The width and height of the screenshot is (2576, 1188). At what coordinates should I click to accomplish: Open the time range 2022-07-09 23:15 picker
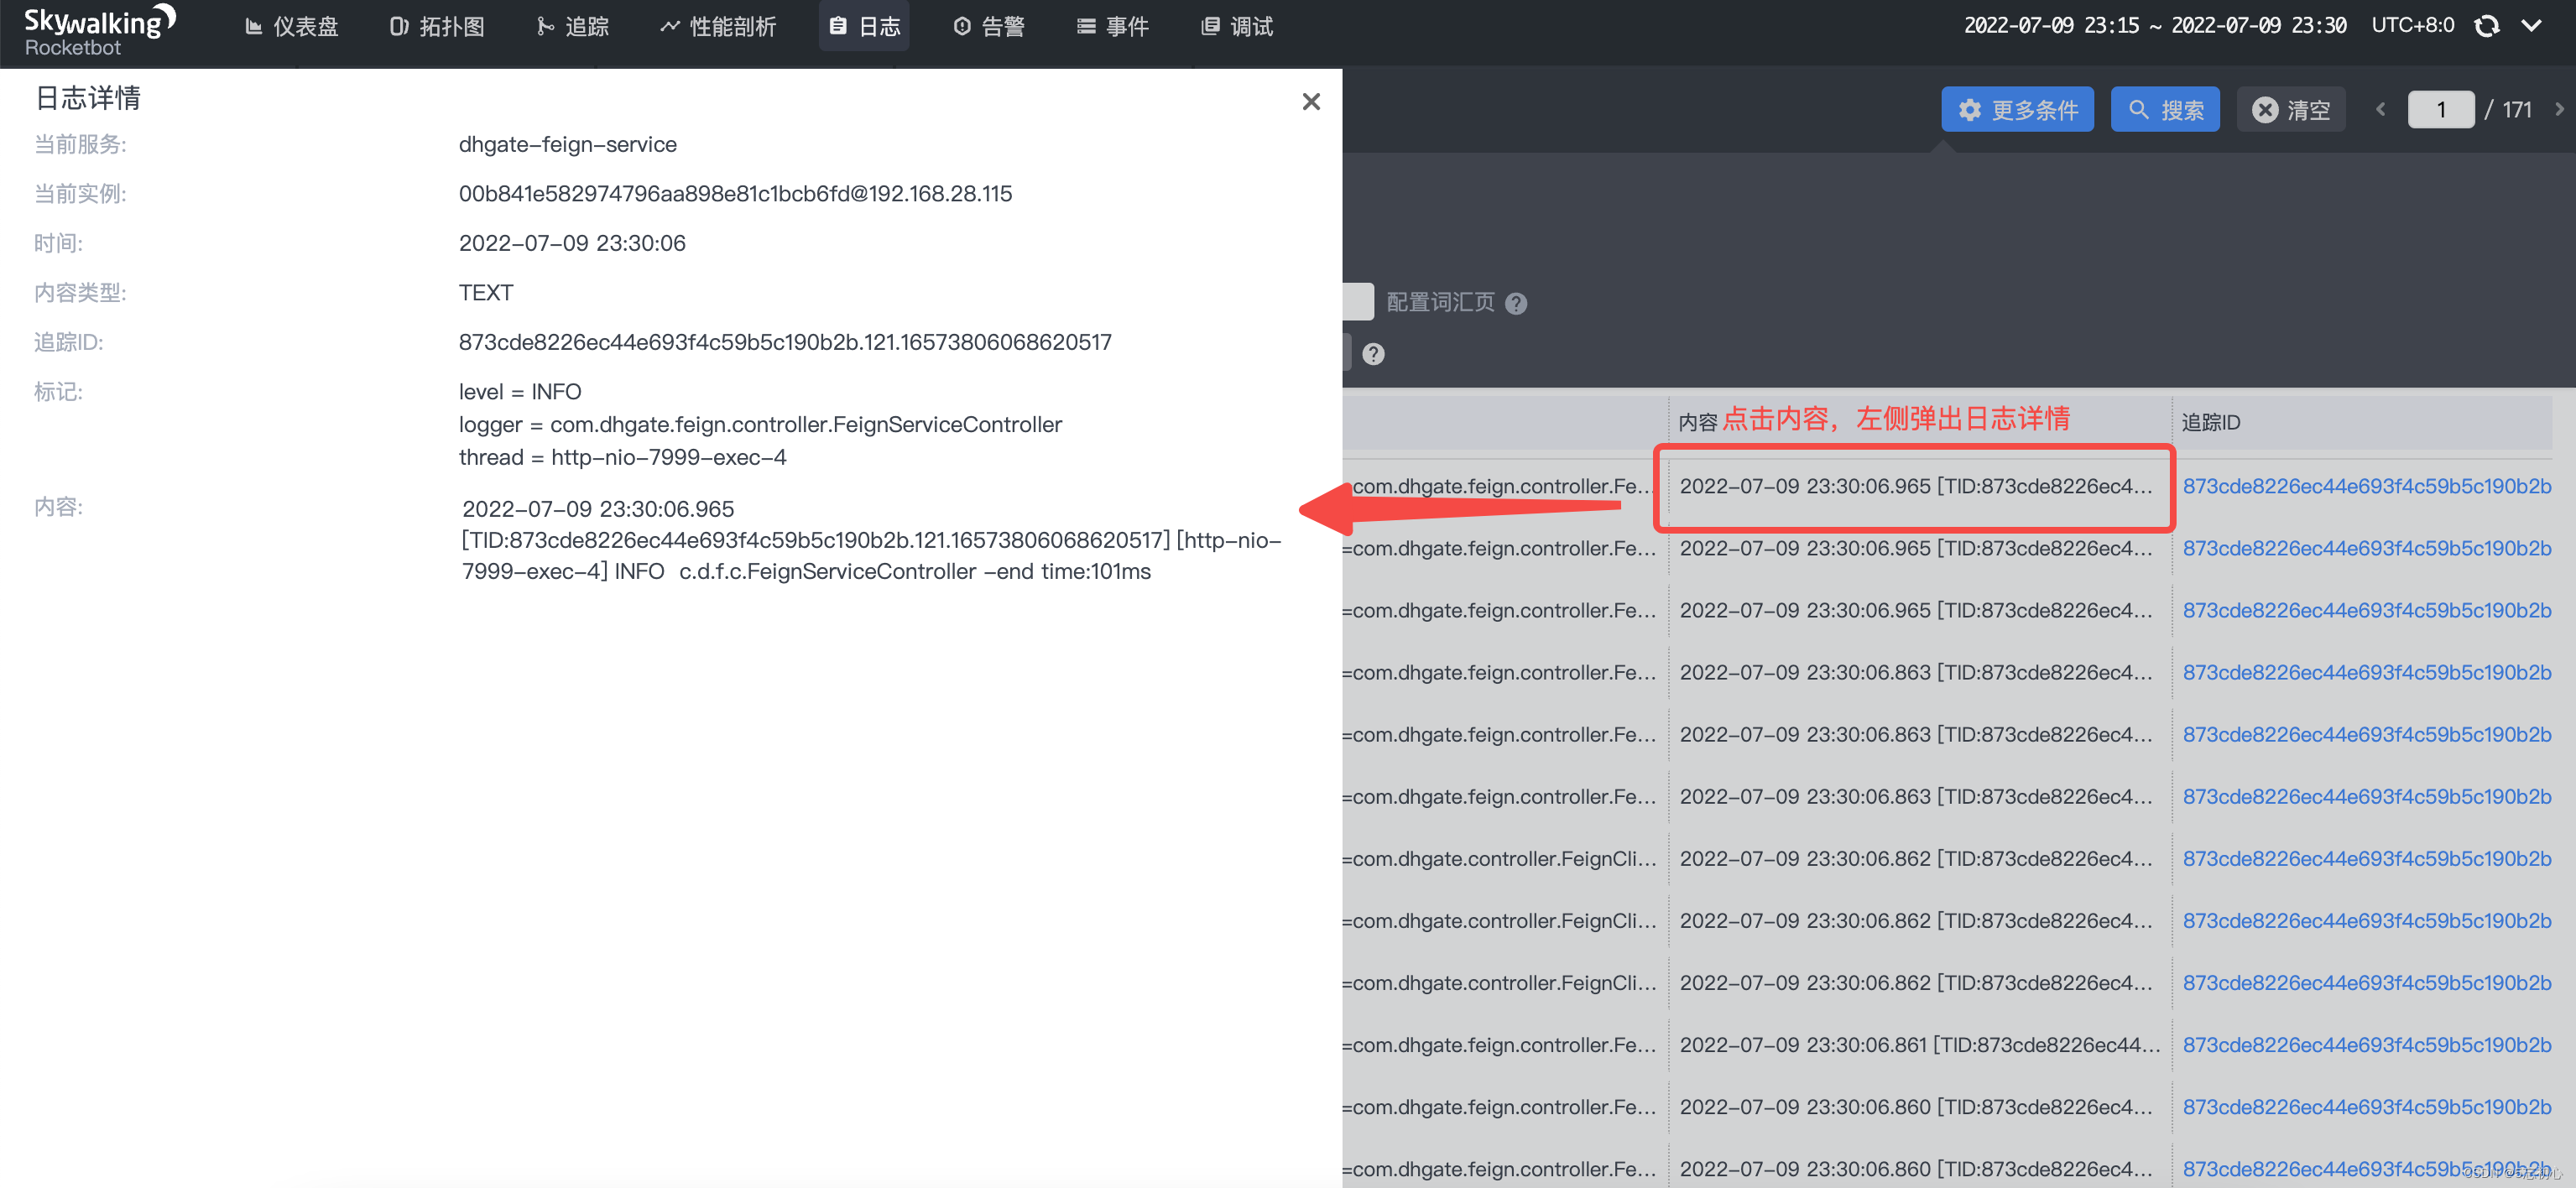coord(2155,26)
